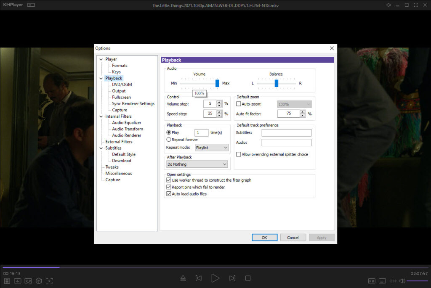Image resolution: width=431 pixels, height=288 pixels.
Task: Adjust the player volume bar
Action: [x=417, y=281]
